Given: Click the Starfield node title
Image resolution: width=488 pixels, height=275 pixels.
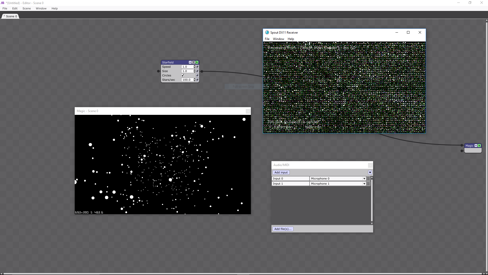Looking at the screenshot, I should tap(168, 62).
